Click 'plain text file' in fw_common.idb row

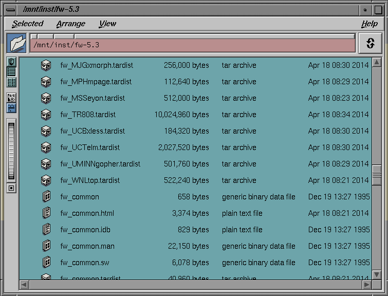click(x=242, y=230)
